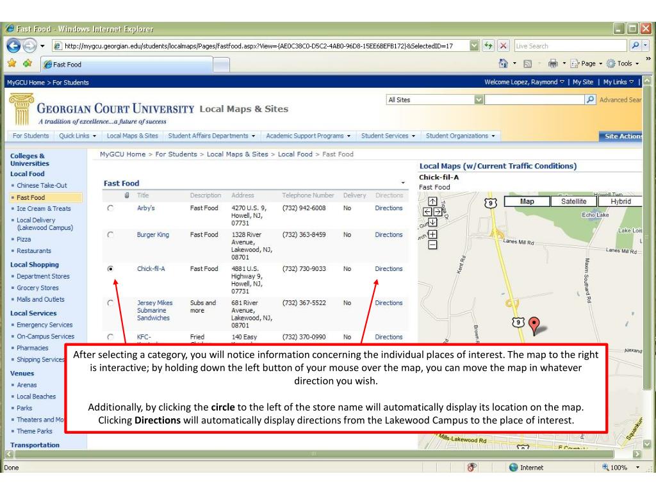Click the site search magnifier button
This screenshot has height=492, width=656.
click(590, 99)
